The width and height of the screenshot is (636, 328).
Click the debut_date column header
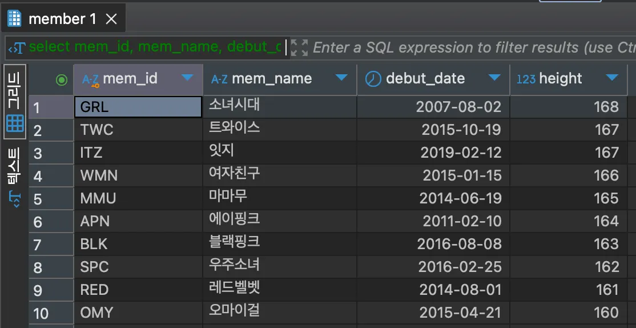click(x=433, y=79)
